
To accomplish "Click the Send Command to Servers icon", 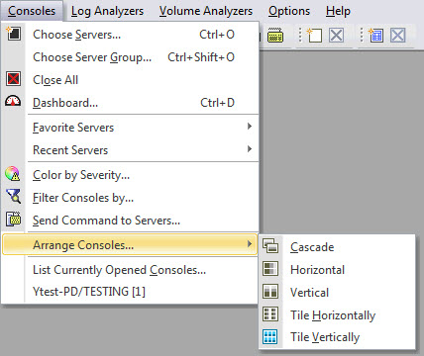I will [13, 219].
